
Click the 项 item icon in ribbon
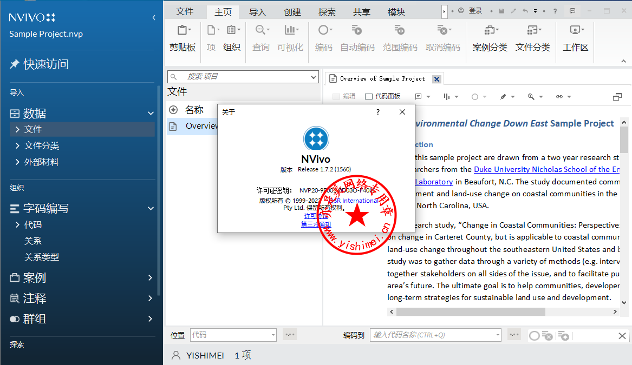(212, 39)
